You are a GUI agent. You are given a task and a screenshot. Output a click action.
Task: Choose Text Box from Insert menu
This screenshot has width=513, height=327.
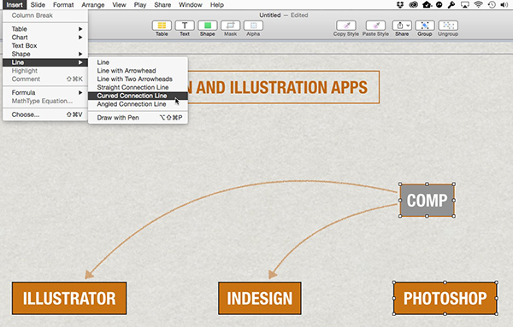(x=45, y=46)
